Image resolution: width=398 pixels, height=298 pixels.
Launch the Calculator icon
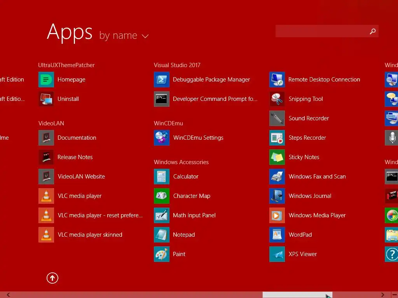[162, 177]
